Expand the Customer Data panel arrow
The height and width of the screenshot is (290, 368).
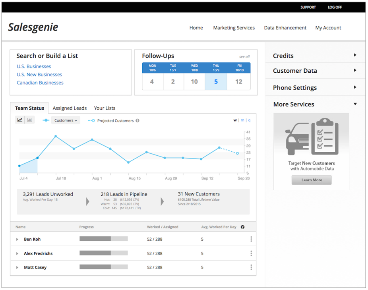coord(355,70)
